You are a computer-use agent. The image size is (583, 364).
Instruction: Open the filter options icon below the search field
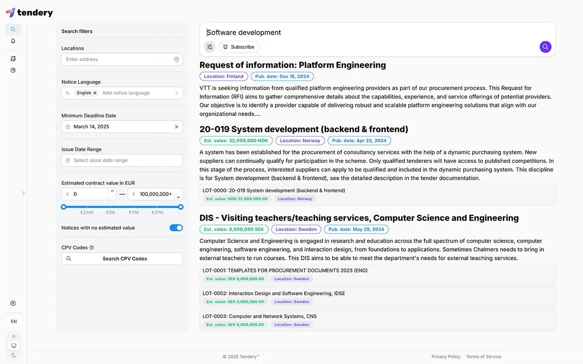pos(209,46)
